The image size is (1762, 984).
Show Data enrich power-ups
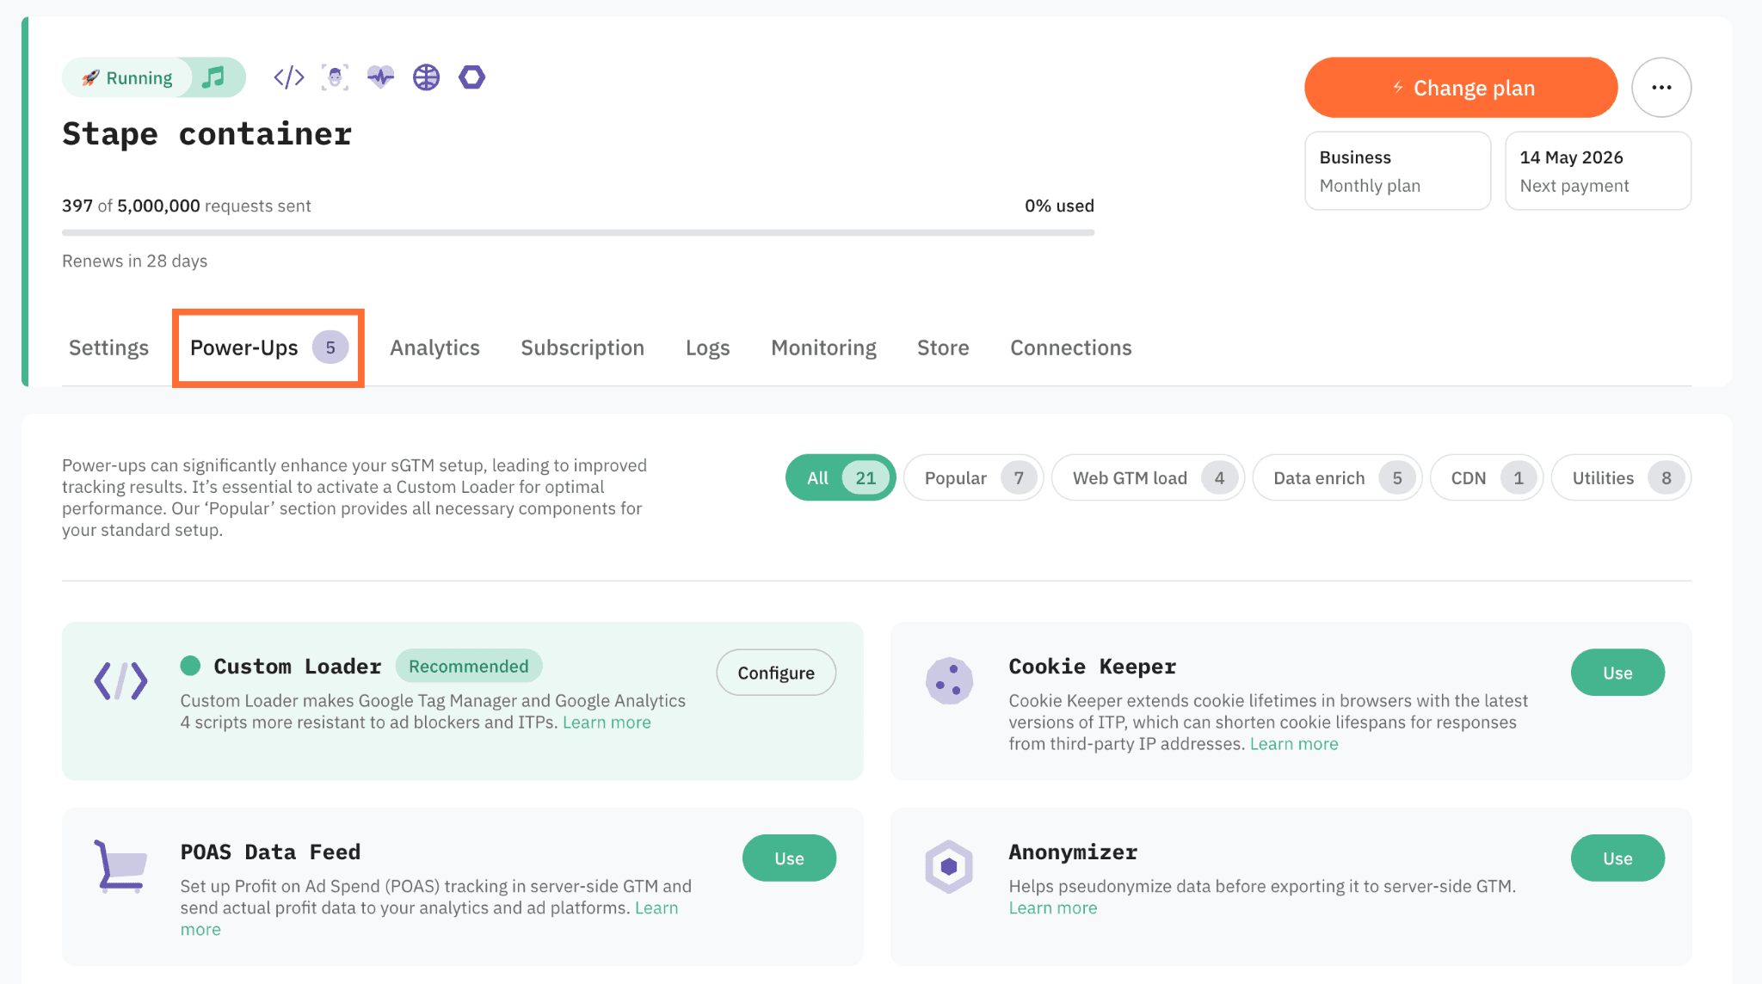[x=1336, y=477]
